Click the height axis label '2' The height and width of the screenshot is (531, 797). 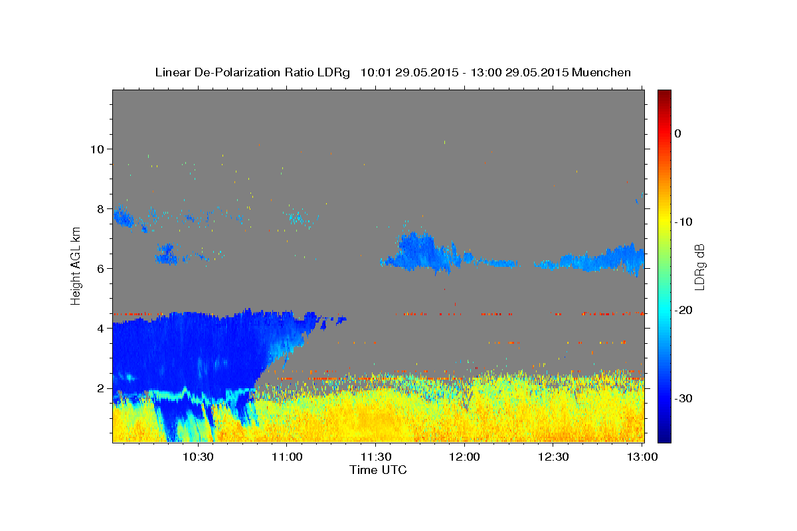click(102, 388)
